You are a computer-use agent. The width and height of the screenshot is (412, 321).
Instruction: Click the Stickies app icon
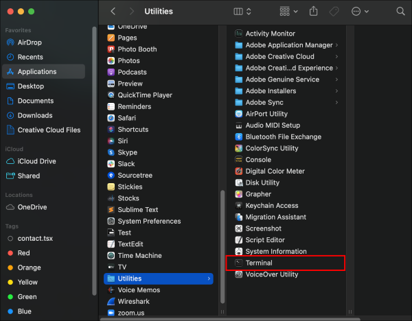(x=111, y=187)
